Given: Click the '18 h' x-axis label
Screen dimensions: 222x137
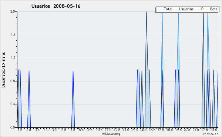Looking at the screenshot, I should click(169, 130).
